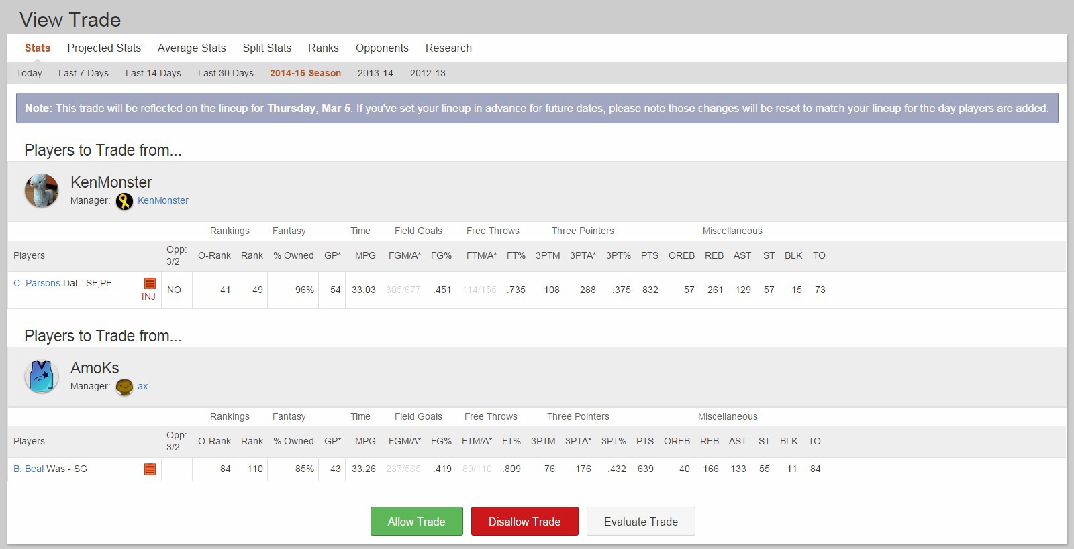Switch to the Stats tab
1074x549 pixels.
coord(38,48)
